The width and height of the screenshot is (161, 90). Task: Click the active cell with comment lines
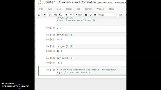pyautogui.click(x=91, y=71)
